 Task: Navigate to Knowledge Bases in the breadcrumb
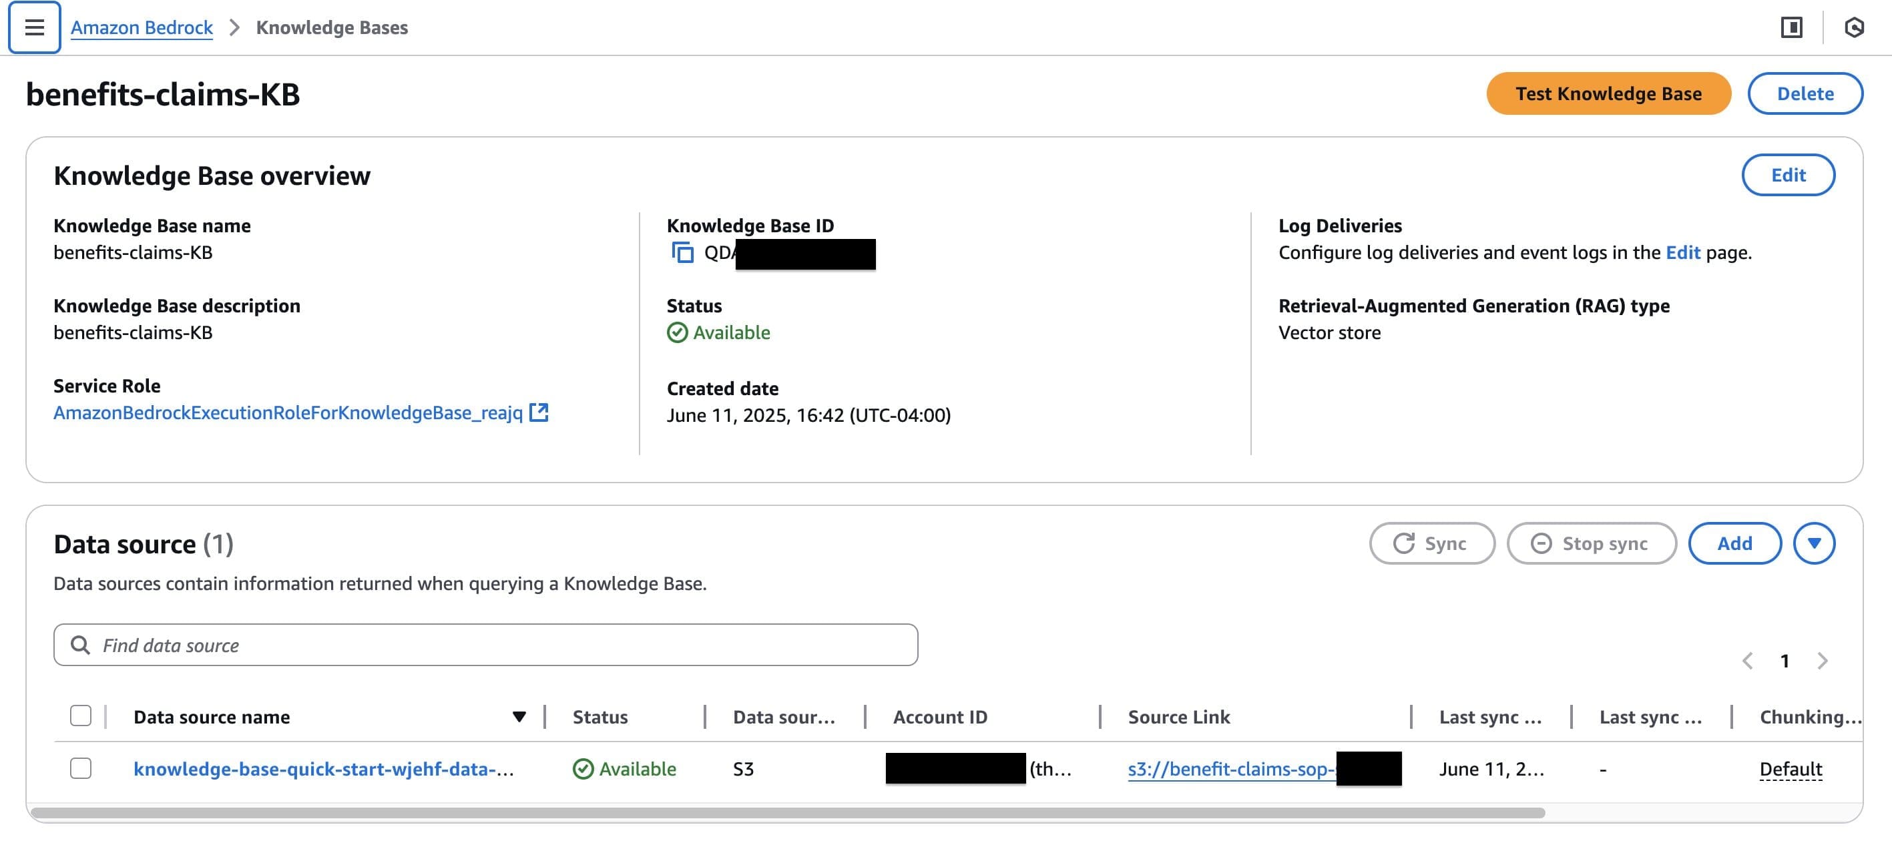point(332,27)
